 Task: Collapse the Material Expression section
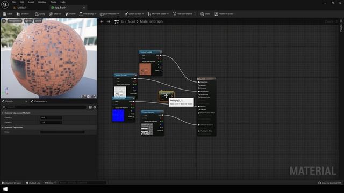click(3, 127)
